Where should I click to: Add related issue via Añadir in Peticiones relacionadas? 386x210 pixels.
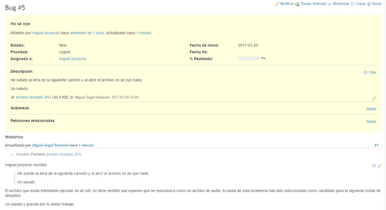click(371, 121)
